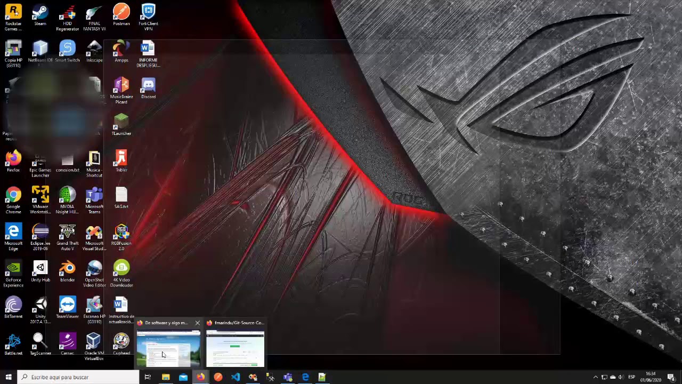Open MusicBrainz Picard desktop icon
This screenshot has height=384, width=682.
121,90
